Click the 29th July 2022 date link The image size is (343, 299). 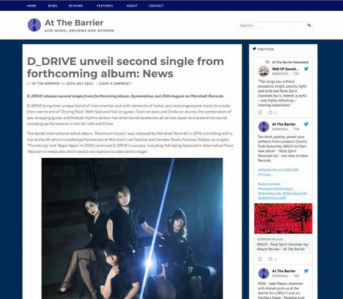pyautogui.click(x=80, y=83)
